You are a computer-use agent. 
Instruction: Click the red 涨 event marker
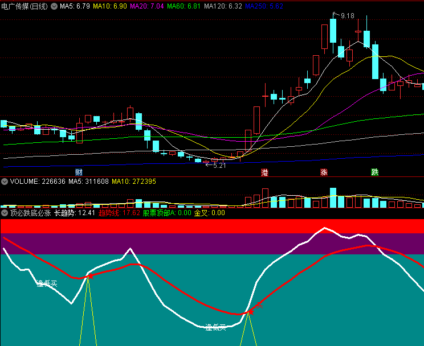[324, 172]
